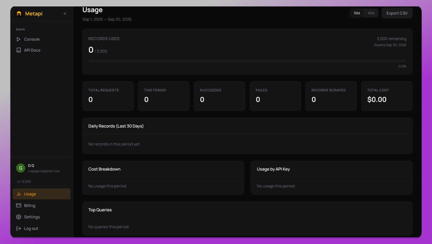
Task: Click the Succeeded stat card
Action: click(219, 96)
